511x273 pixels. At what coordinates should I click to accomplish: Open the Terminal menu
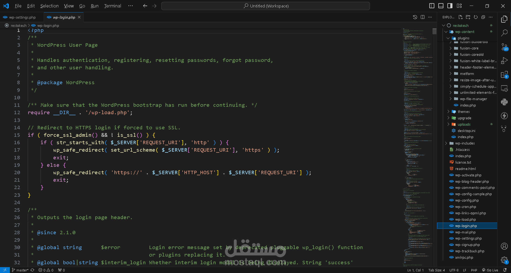point(113,6)
